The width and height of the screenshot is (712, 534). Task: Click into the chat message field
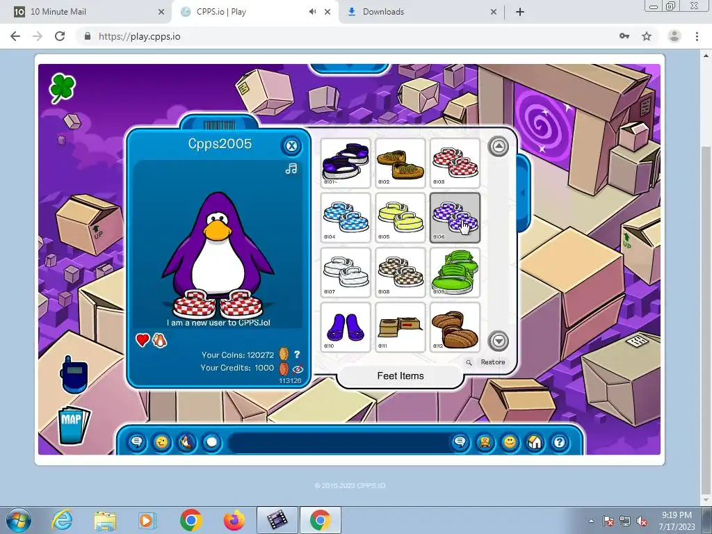[x=339, y=442]
